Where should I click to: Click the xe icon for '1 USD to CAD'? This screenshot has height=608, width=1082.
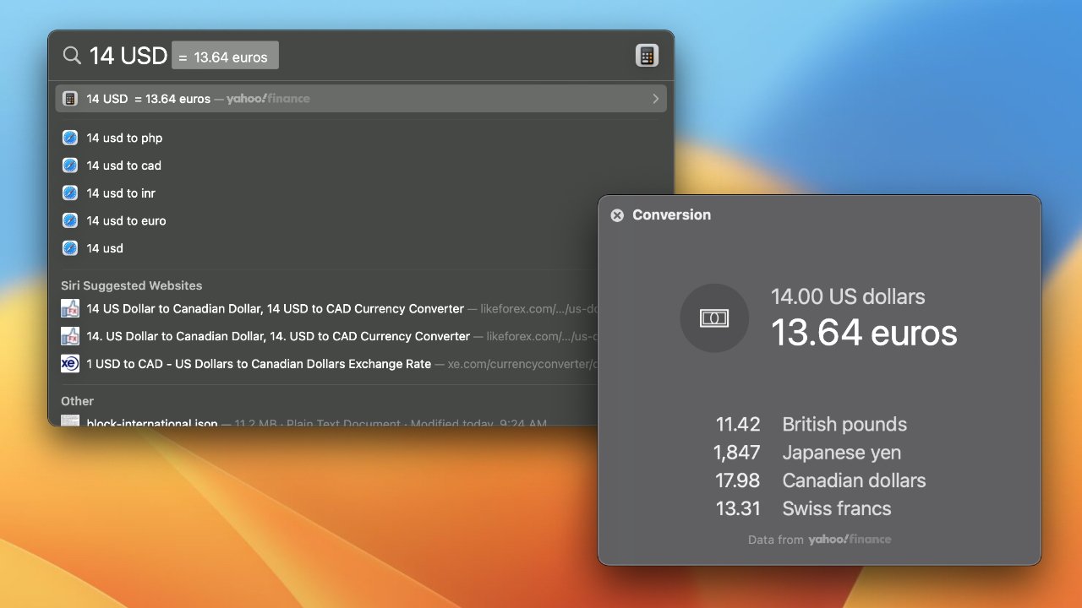[70, 364]
